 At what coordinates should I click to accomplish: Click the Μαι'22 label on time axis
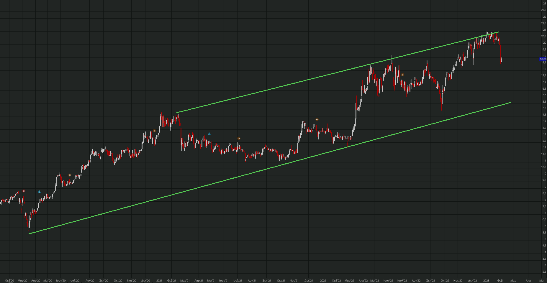375,281
